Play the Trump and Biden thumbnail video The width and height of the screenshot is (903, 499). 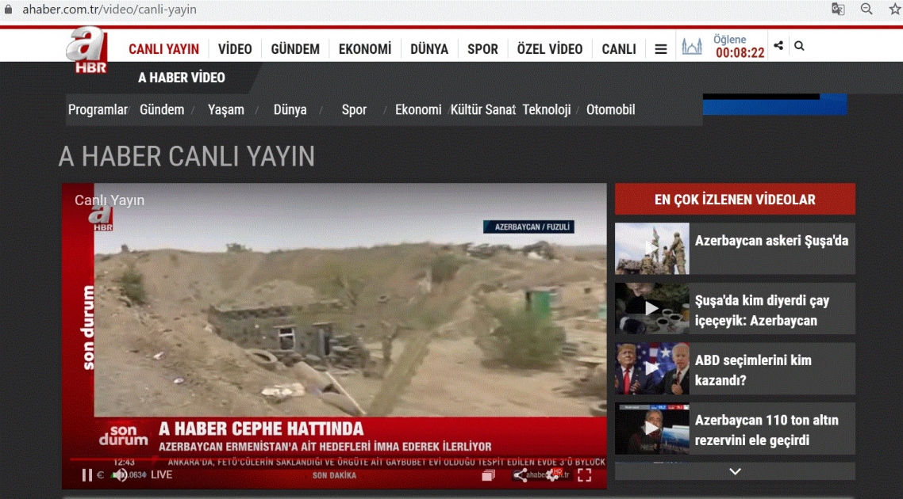click(x=652, y=368)
